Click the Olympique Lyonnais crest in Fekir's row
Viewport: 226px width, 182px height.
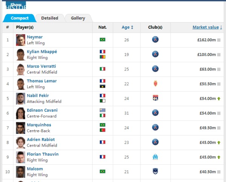155,98
